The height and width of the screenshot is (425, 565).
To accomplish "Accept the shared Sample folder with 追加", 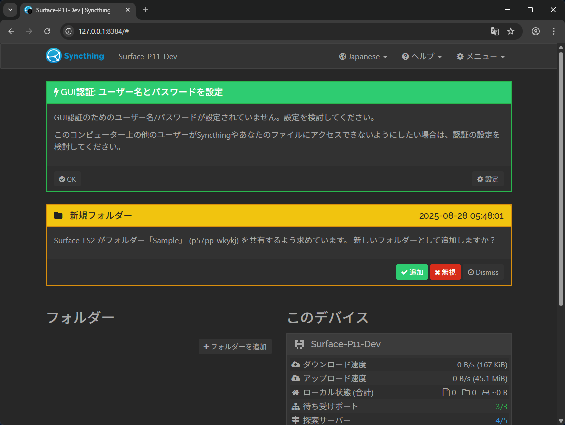I will point(412,272).
